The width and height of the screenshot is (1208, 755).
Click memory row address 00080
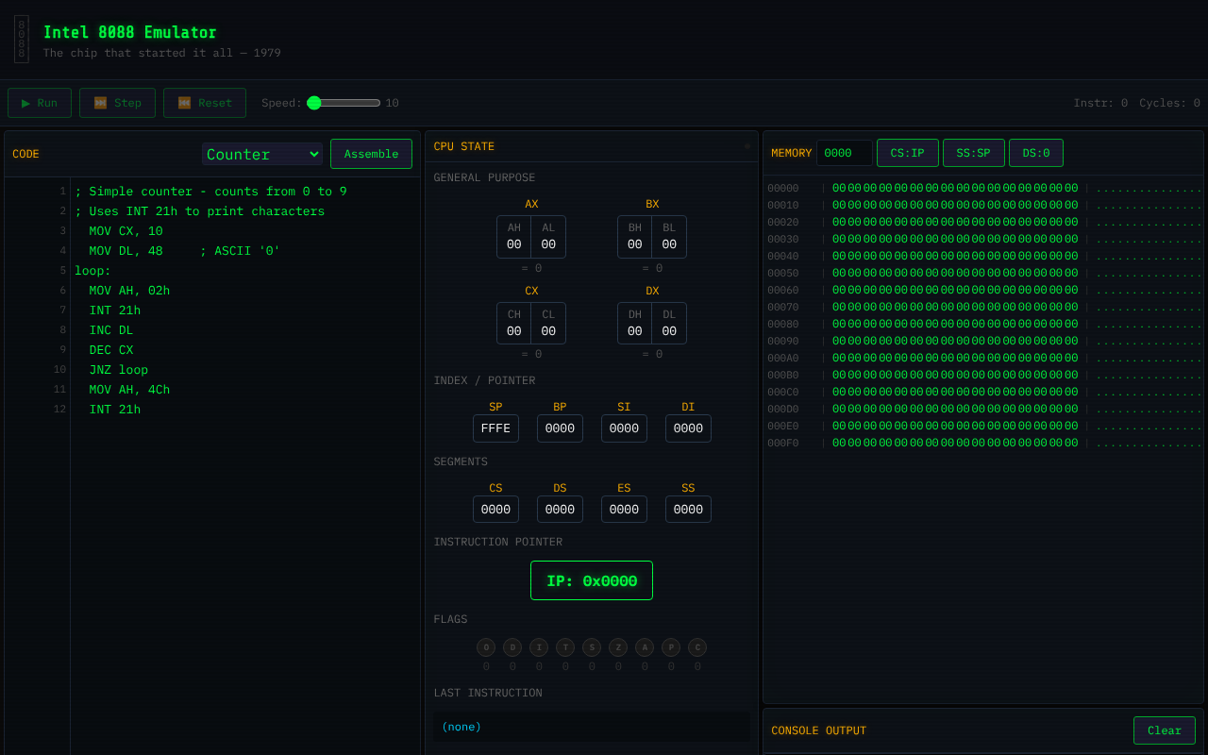click(783, 325)
